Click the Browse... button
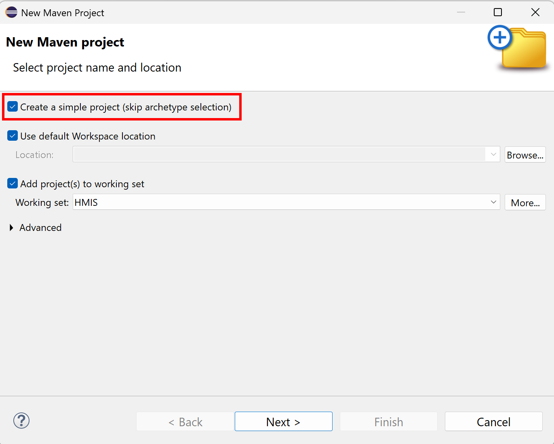554x444 pixels. click(525, 155)
